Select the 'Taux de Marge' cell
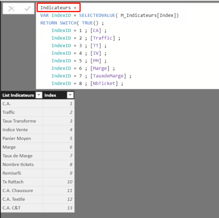This screenshot has width=219, height=218. (x=22, y=156)
